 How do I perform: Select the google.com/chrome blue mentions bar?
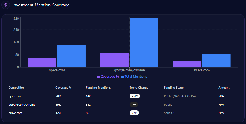tap(144, 43)
